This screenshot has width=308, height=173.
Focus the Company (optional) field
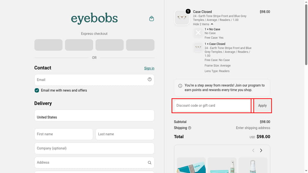[x=94, y=148]
